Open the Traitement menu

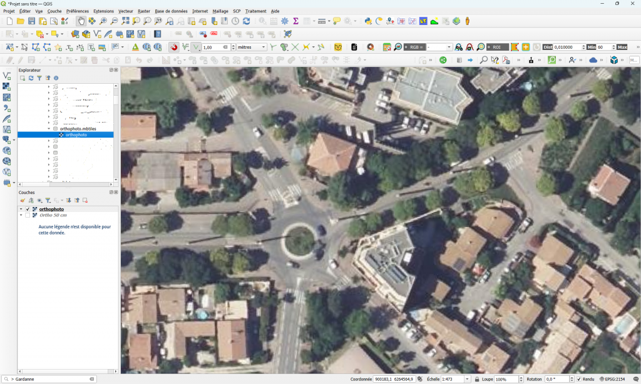(x=255, y=11)
